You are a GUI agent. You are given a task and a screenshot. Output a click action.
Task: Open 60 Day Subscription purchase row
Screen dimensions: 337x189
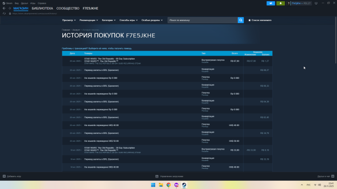167,61
